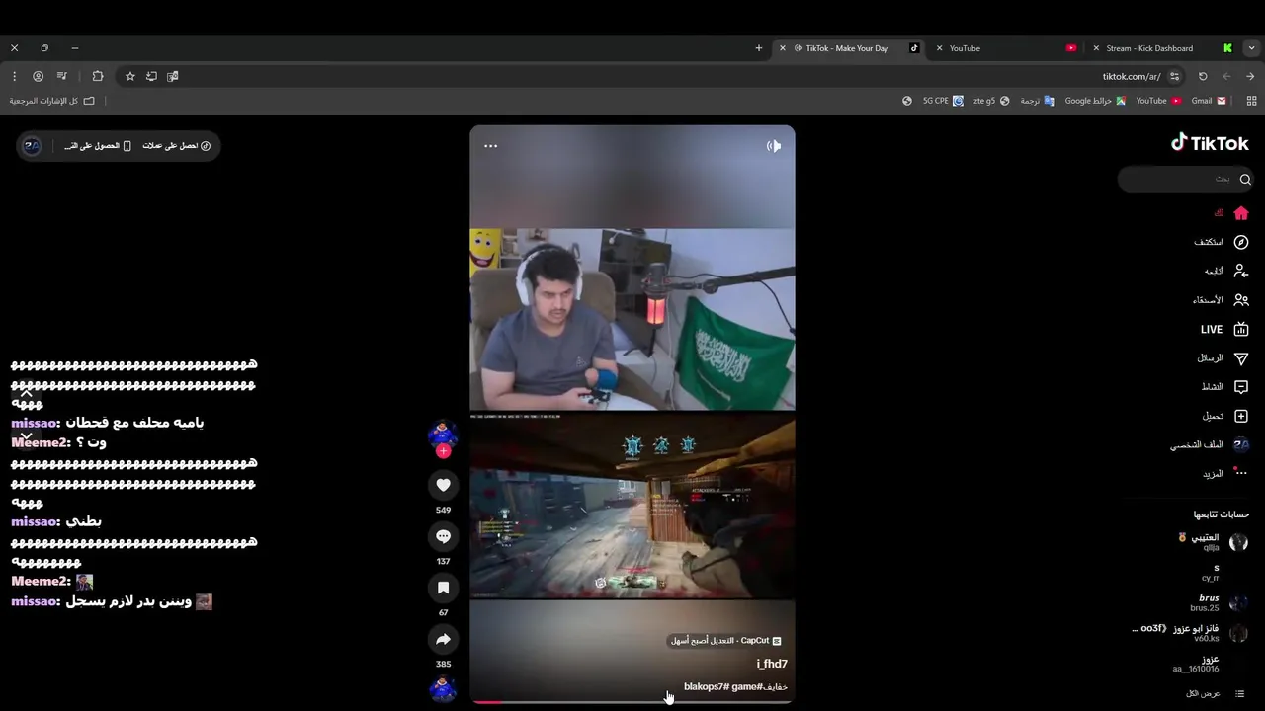Click the search magnifier icon
1265x711 pixels.
(1245, 179)
